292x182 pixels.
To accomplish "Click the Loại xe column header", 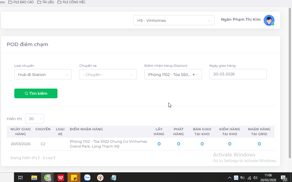I will pos(60,131).
